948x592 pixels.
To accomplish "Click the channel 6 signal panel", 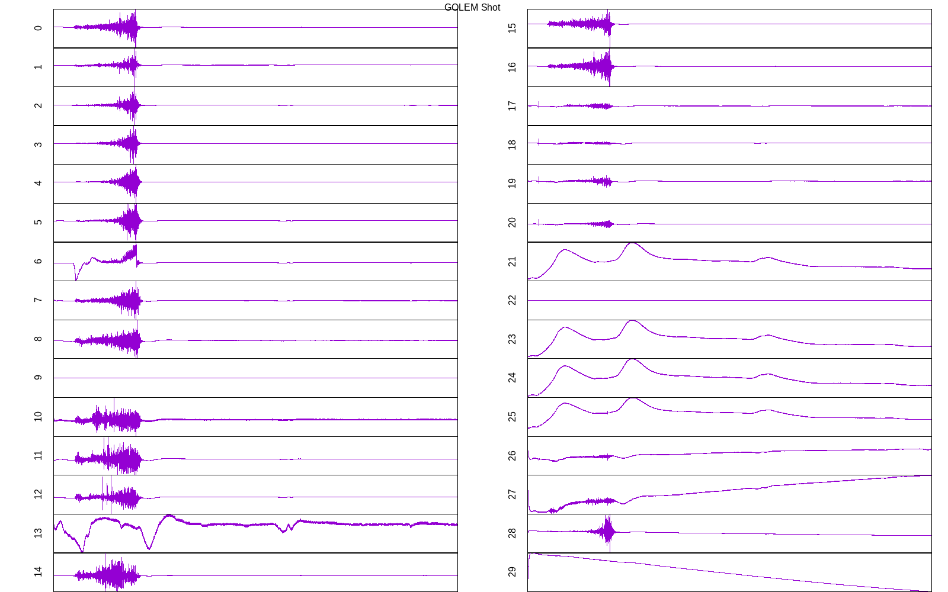I will point(255,262).
